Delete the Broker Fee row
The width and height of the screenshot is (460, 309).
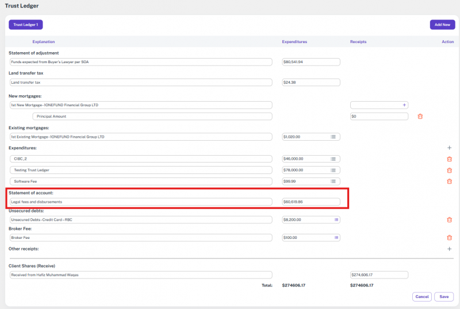[x=449, y=238]
